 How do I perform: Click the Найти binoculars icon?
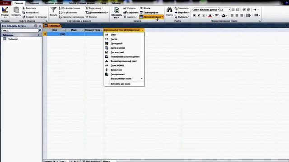pyautogui.click(x=169, y=10)
